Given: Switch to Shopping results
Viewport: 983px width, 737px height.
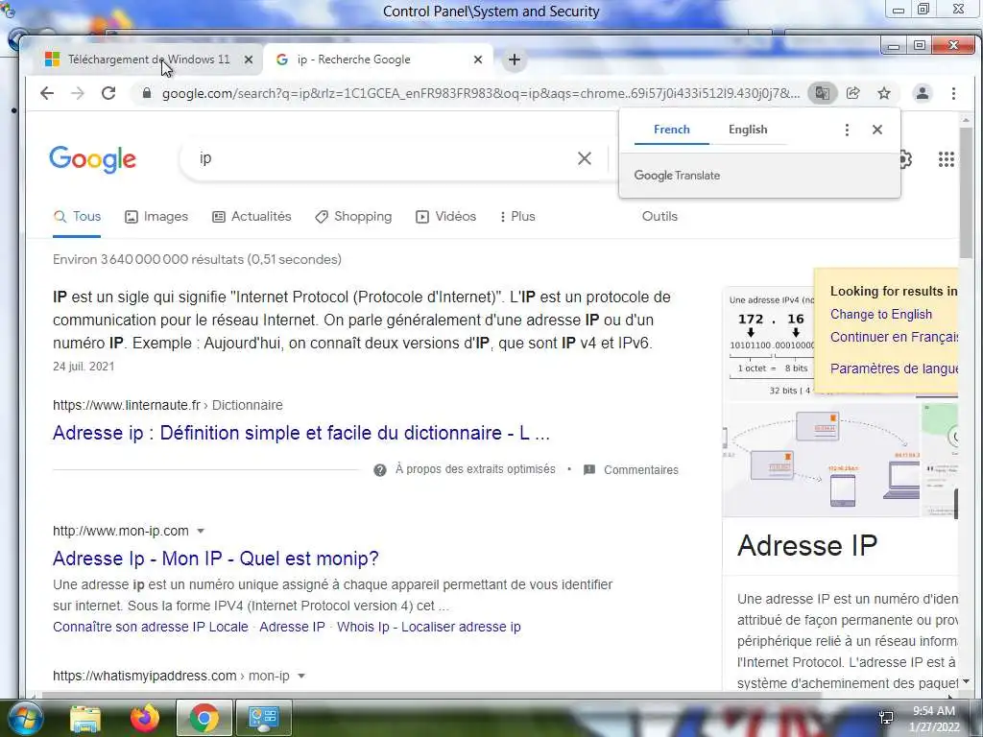Looking at the screenshot, I should click(x=353, y=217).
